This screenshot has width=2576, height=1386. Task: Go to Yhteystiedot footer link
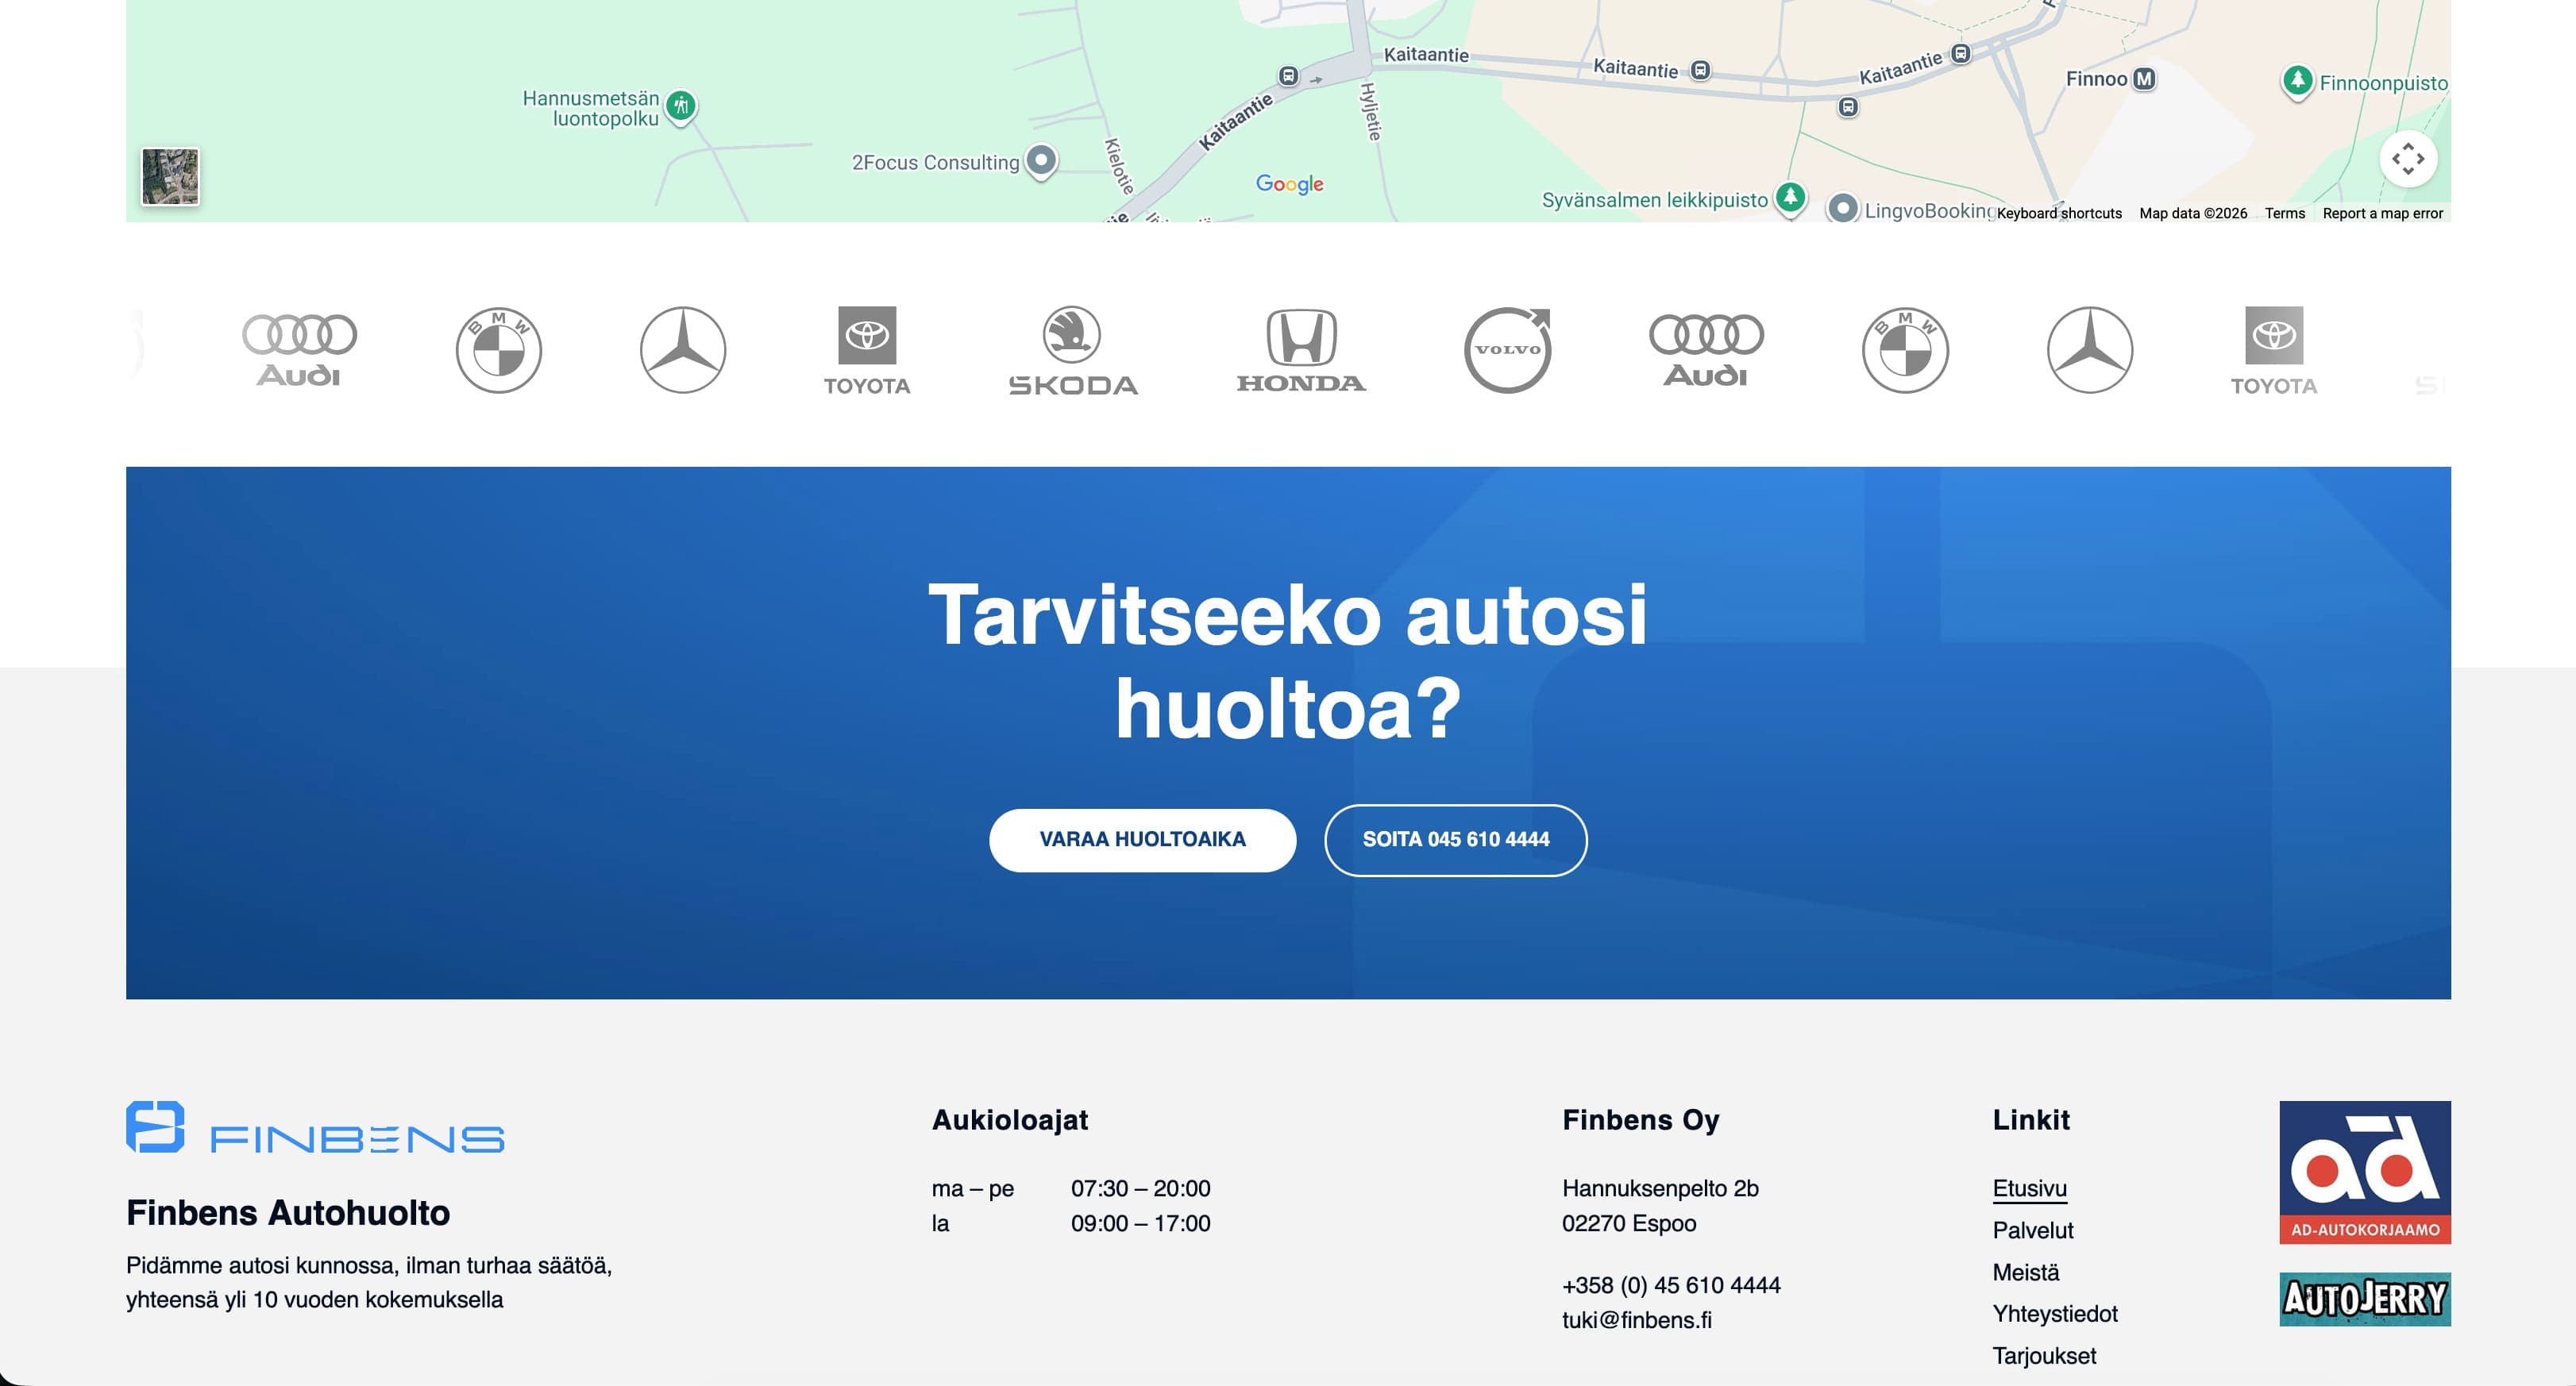point(2054,1313)
